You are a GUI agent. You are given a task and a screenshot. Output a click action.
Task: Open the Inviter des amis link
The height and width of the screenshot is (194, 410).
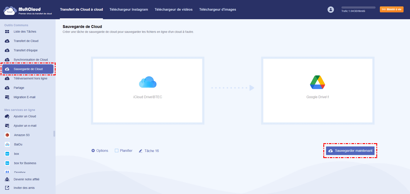click(24, 188)
